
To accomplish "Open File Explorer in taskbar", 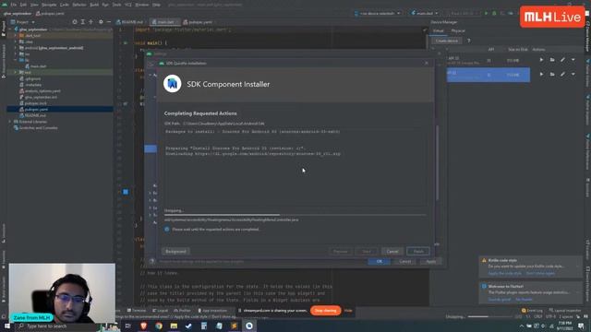I will tap(174, 326).
